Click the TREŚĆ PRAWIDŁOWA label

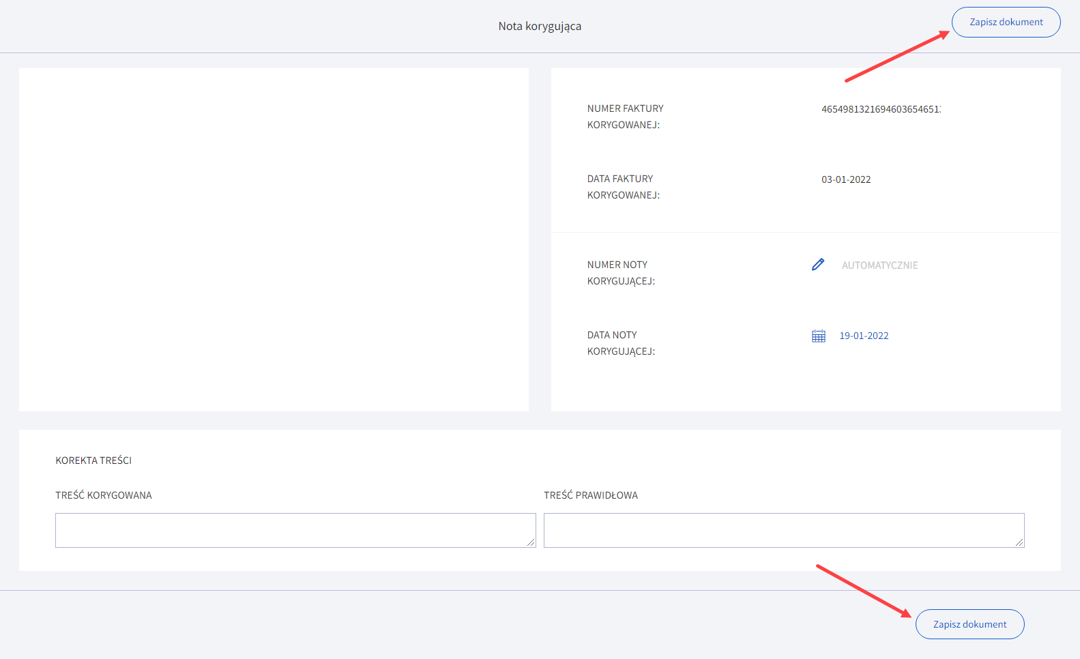[x=591, y=495]
